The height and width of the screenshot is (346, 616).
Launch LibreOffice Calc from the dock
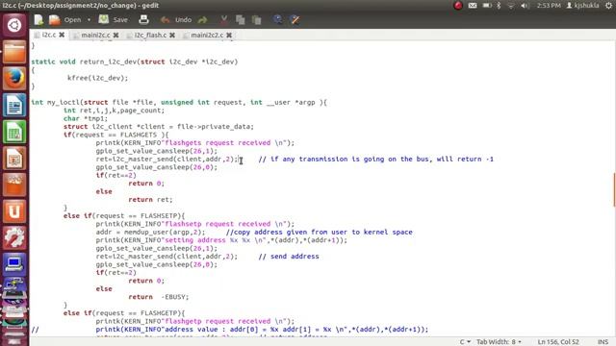pos(14,132)
